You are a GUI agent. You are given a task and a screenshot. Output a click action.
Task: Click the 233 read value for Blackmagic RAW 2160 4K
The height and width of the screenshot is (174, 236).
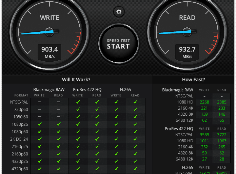[222, 108]
